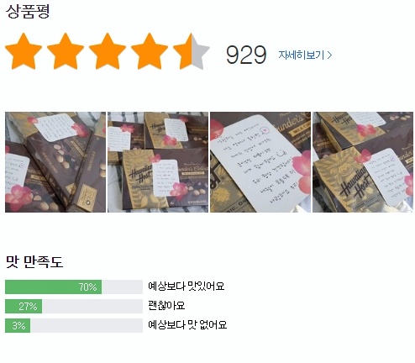415x363 pixels.
Task: Open the fourth review photo thumbnail
Action: point(363,162)
